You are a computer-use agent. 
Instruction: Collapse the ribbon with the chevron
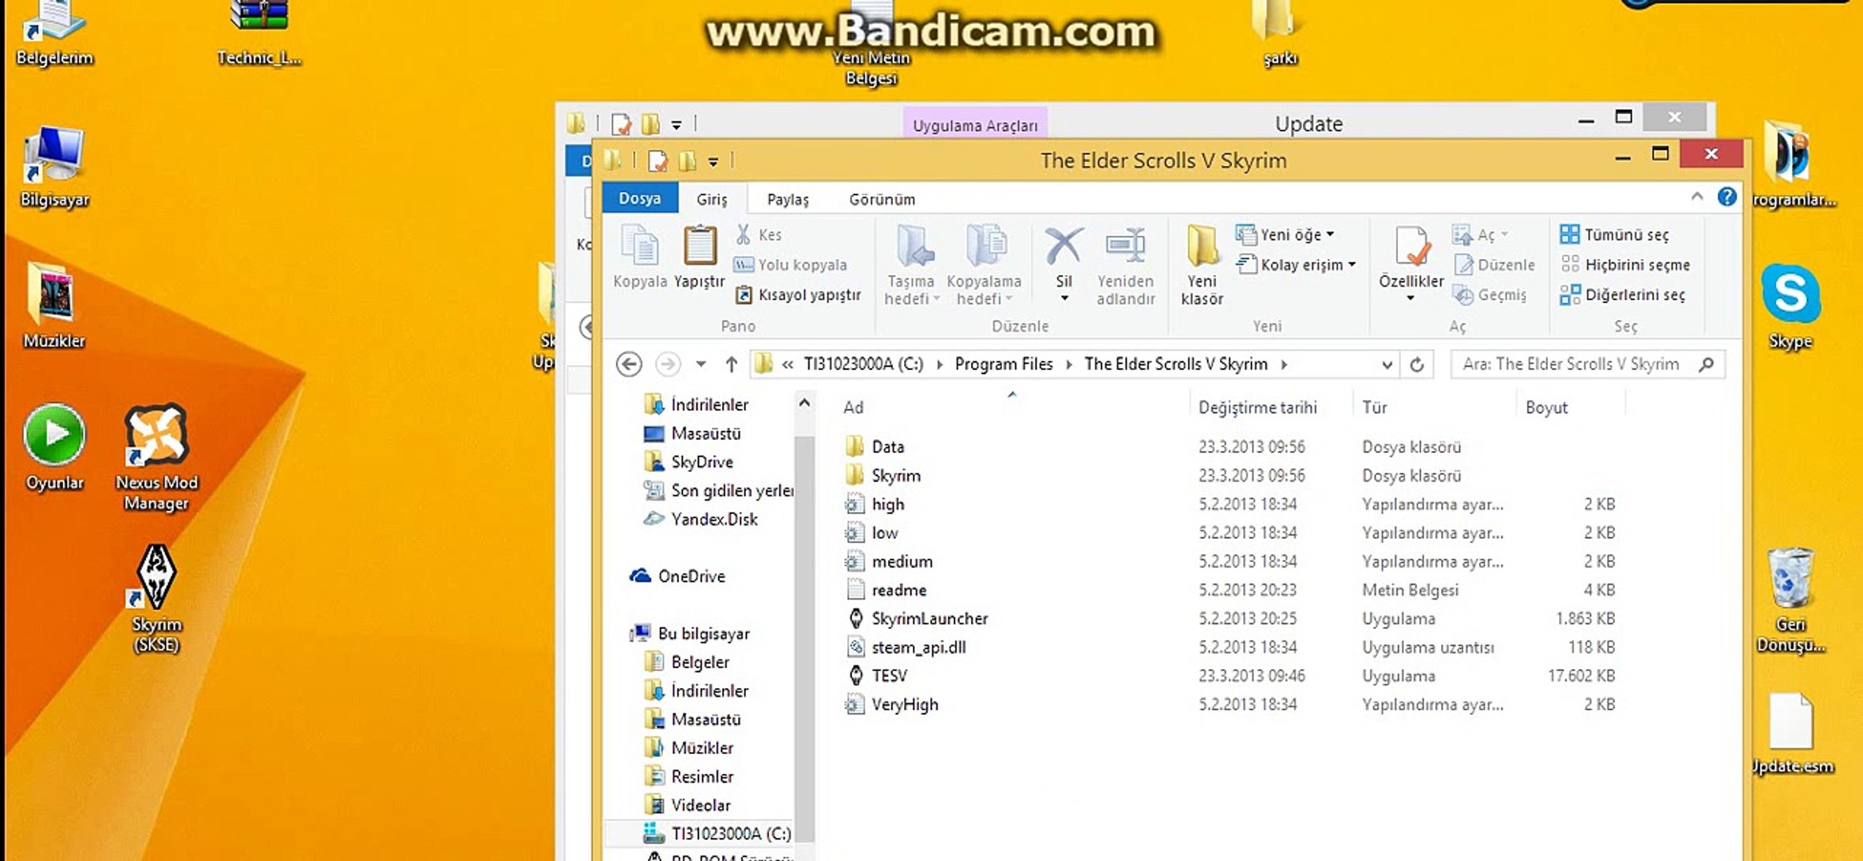[1696, 197]
